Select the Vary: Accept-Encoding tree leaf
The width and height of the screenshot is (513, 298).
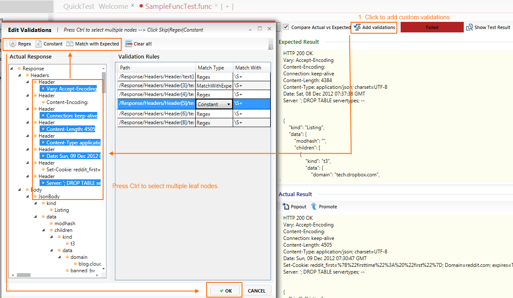71,89
